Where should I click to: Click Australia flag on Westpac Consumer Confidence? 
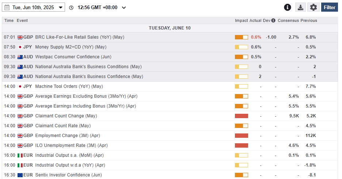coord(20,57)
